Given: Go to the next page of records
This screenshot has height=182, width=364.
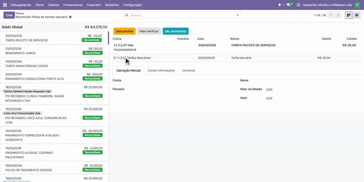Looking at the screenshot, I should 338,15.
